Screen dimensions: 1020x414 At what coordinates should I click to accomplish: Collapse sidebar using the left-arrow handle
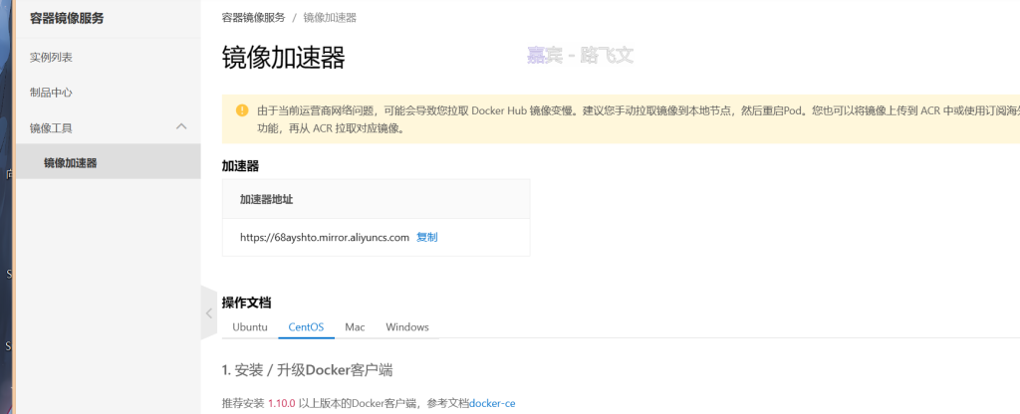coord(208,312)
